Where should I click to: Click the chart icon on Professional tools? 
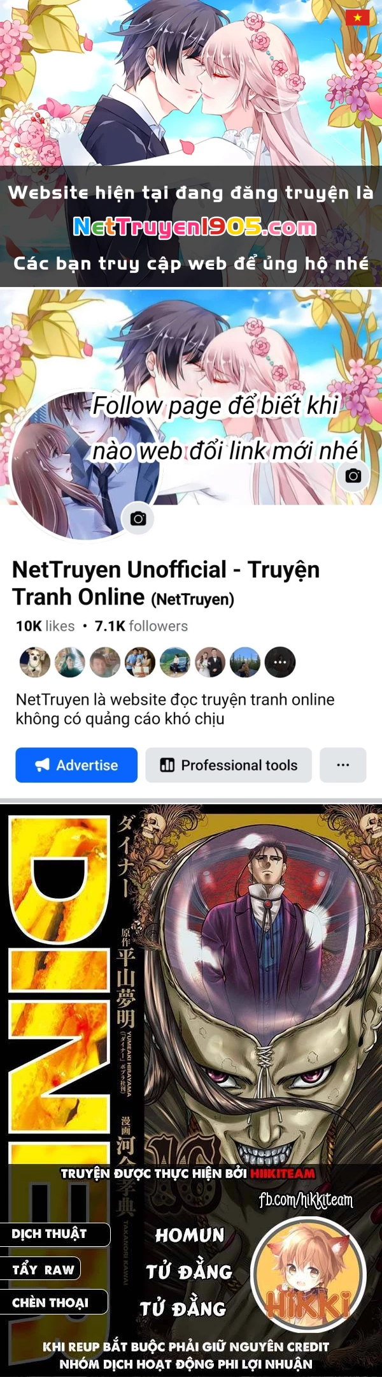click(x=167, y=765)
